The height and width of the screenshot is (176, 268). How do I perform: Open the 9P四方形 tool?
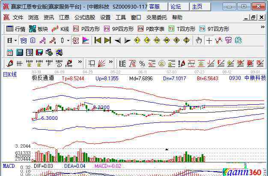click(x=119, y=29)
